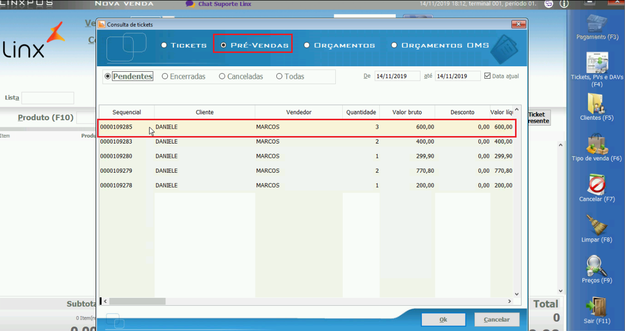Click Valor bruto 770,80 cell
This screenshot has width=625, height=331.
(407, 171)
